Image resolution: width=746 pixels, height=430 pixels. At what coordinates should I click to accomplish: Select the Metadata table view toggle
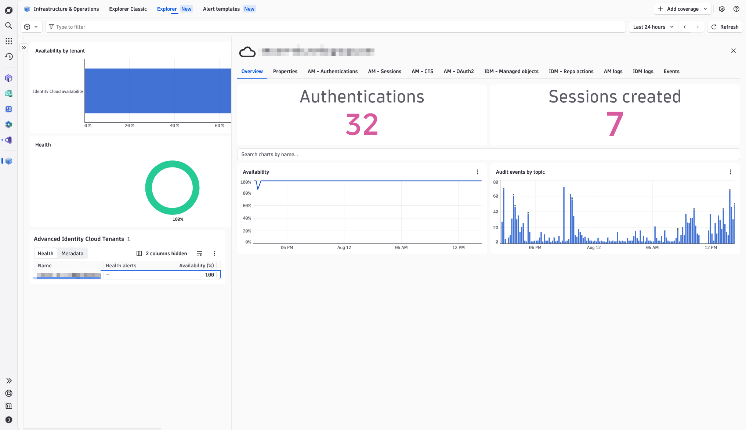72,253
